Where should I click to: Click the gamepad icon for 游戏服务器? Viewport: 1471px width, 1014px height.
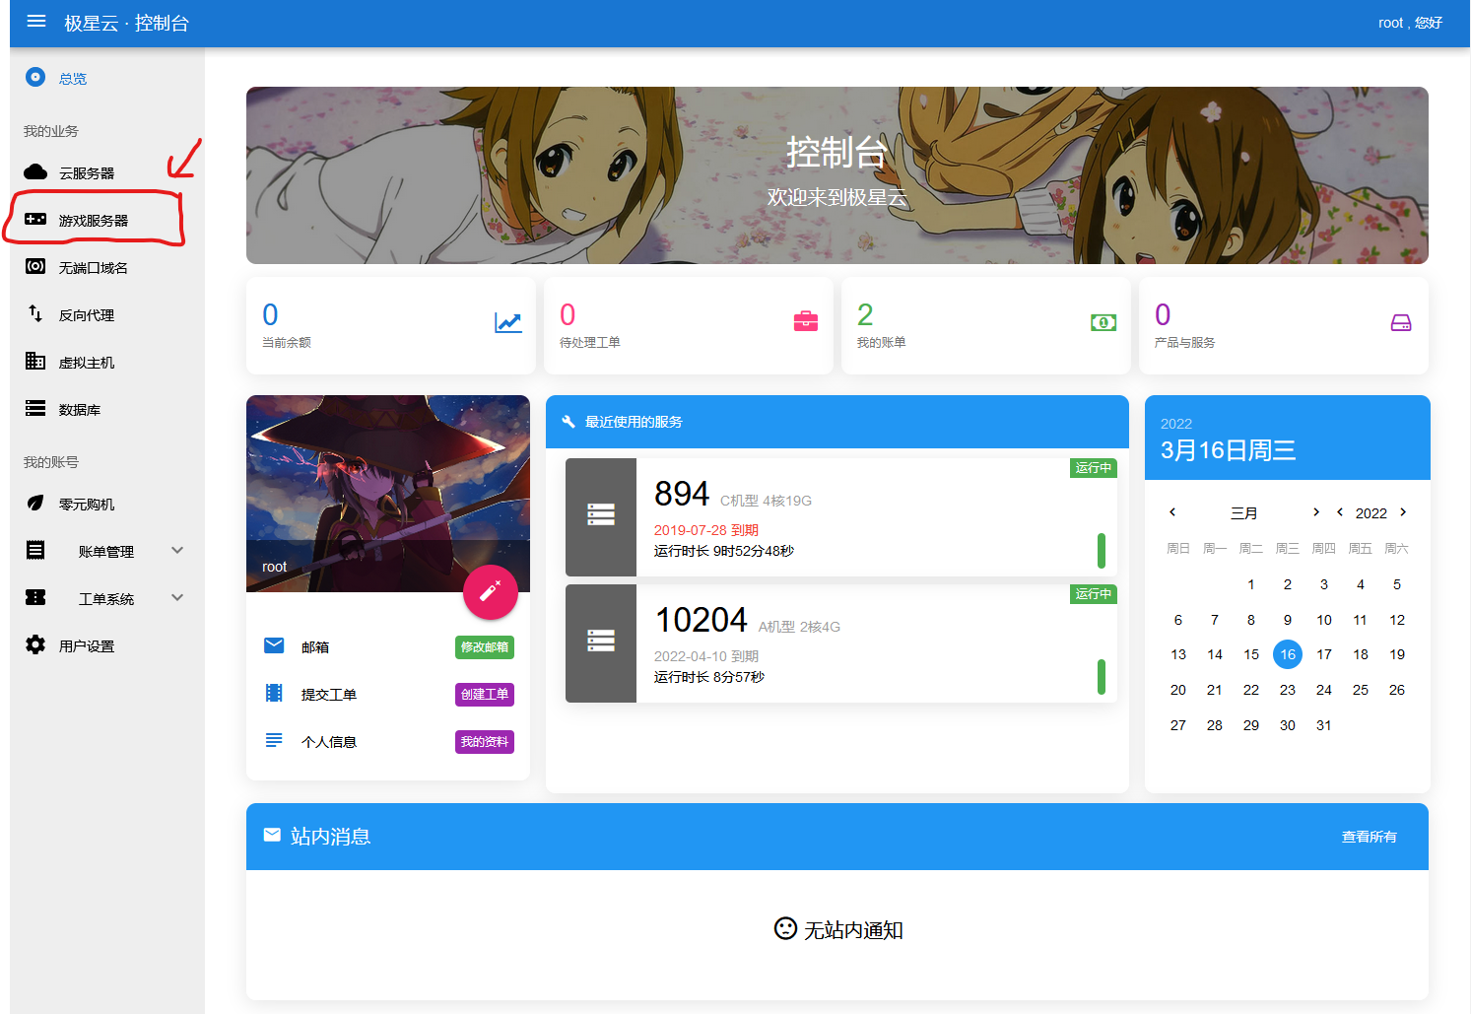[35, 219]
